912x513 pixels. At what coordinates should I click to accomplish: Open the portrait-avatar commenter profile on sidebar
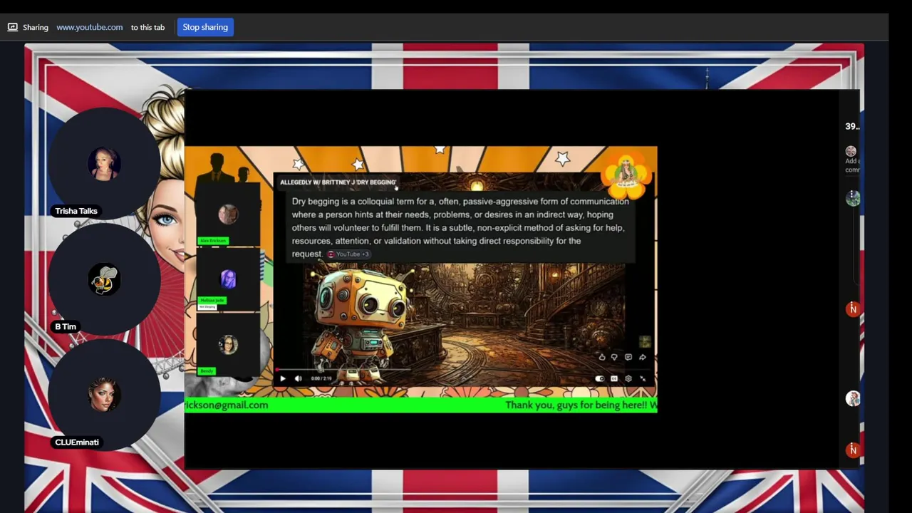(x=853, y=399)
